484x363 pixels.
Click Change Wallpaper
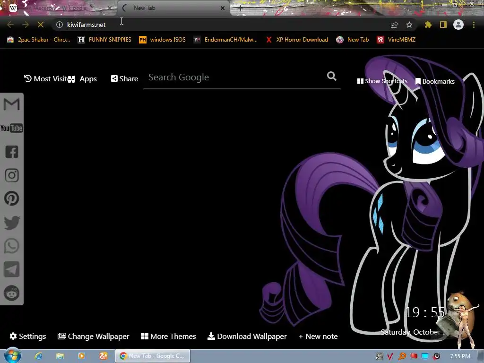click(93, 336)
